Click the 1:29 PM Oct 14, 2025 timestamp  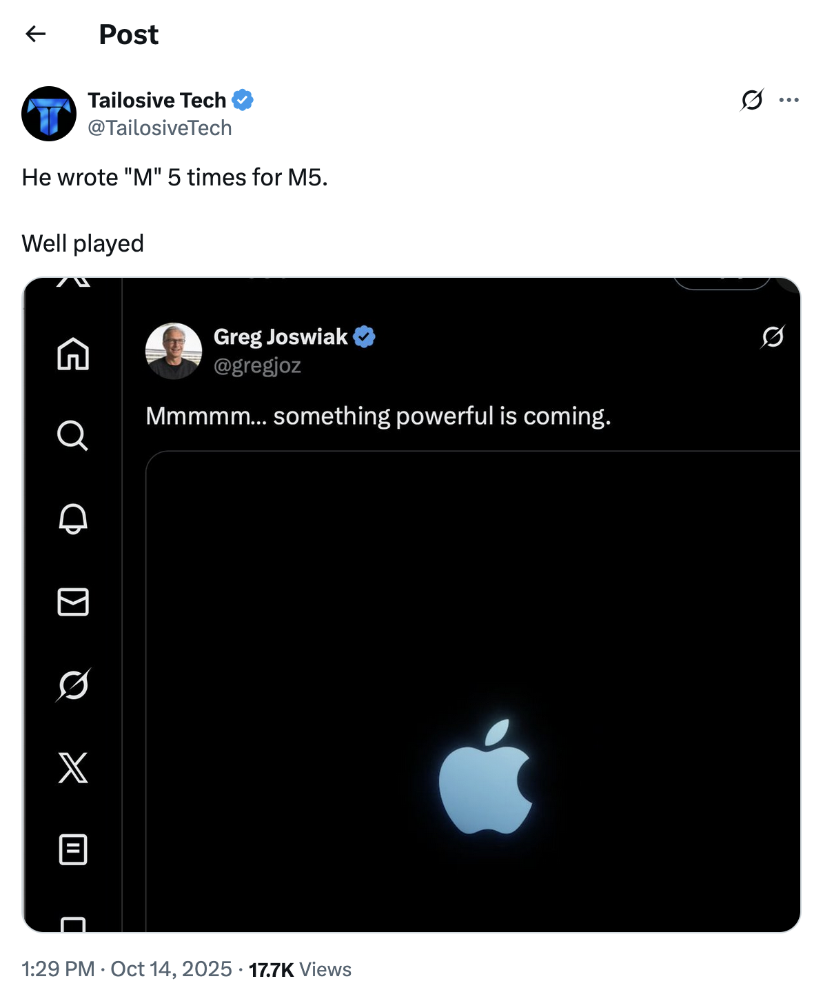(x=127, y=969)
